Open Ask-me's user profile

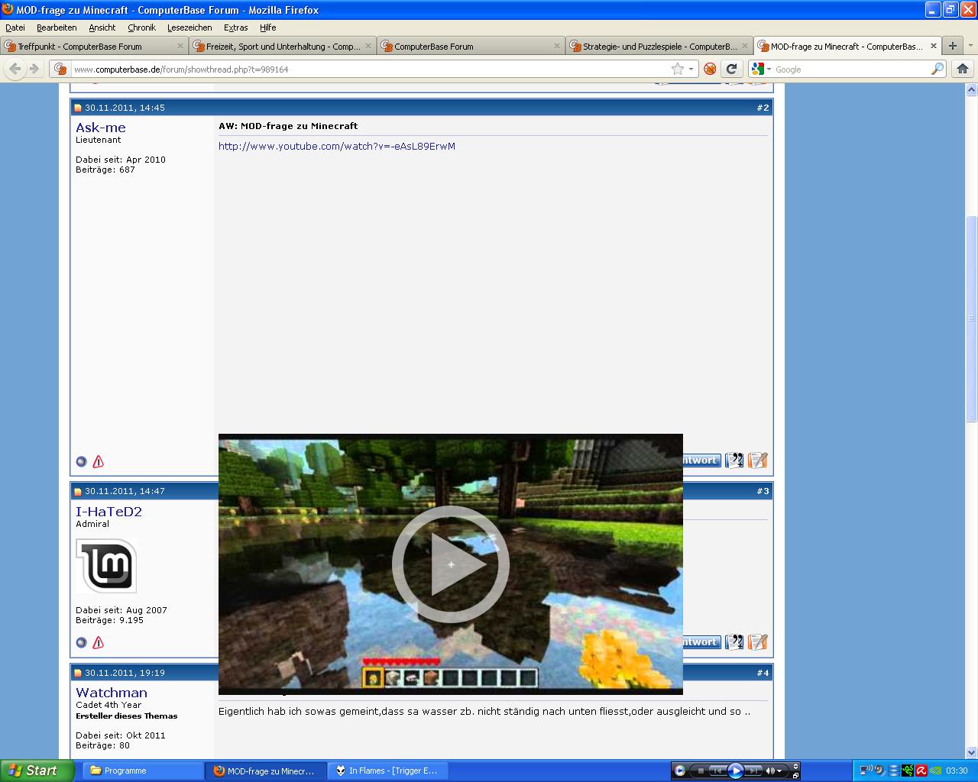coord(101,128)
